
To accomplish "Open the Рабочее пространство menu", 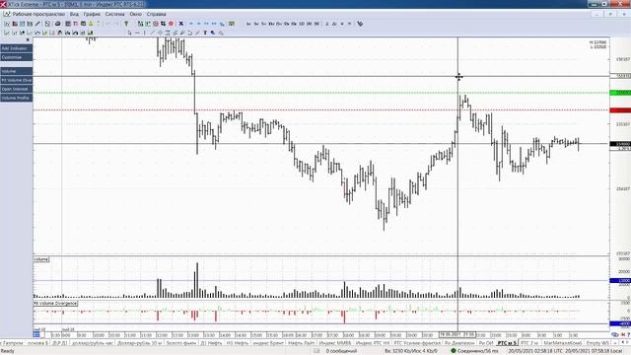I will point(38,14).
